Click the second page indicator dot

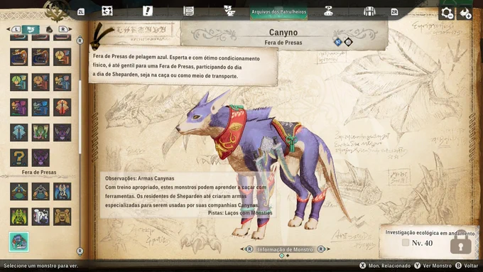coord(288,256)
